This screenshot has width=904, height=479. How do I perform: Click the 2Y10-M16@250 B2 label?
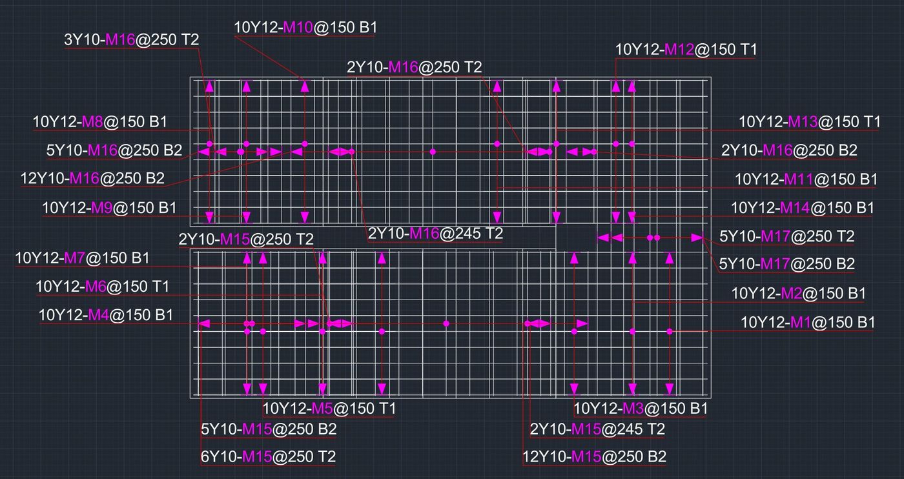789,150
